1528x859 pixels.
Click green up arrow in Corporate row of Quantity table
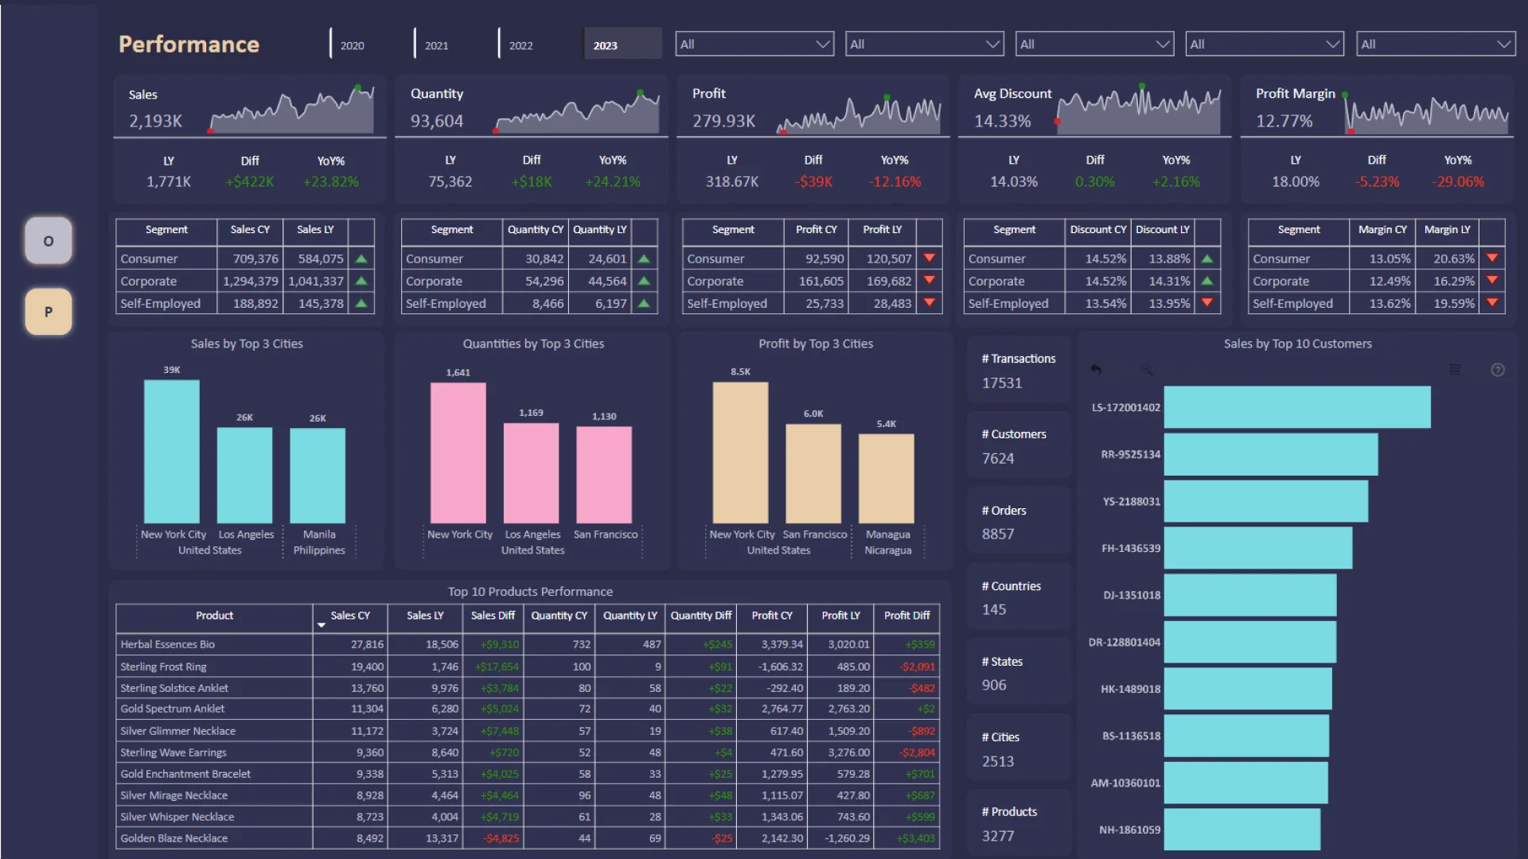click(644, 281)
